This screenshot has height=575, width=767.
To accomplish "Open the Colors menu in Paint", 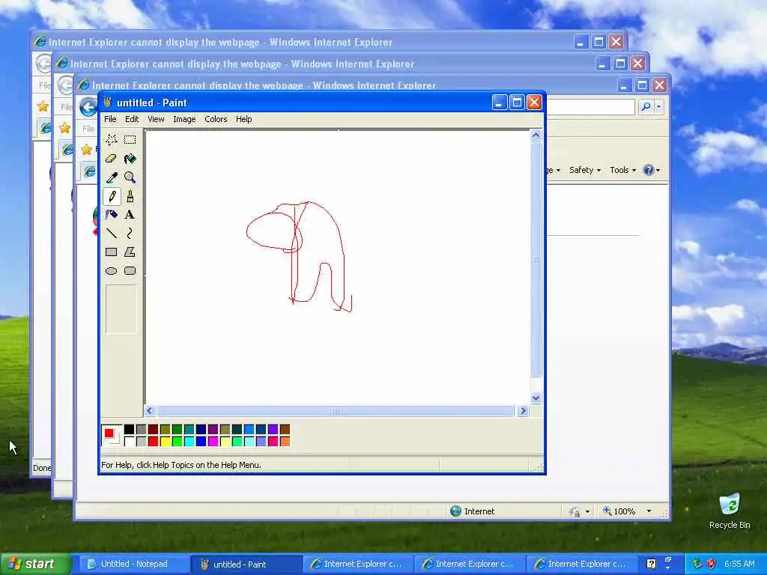I will point(216,119).
